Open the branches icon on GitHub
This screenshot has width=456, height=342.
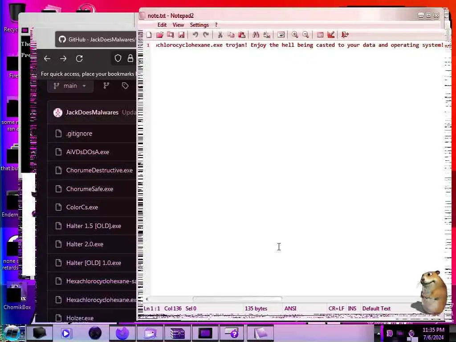(106, 86)
